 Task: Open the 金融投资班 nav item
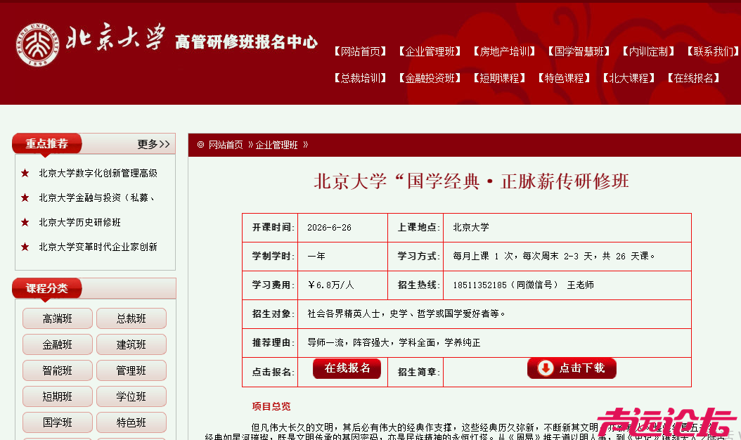coord(430,78)
